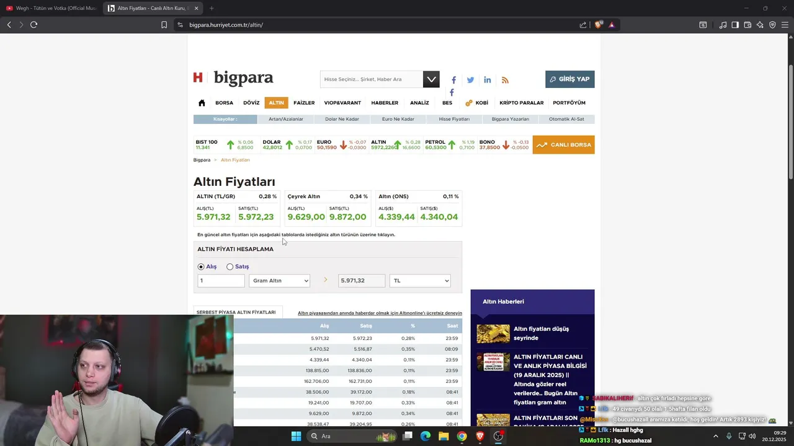
Task: Click the Windows Start button
Action: pos(296,436)
